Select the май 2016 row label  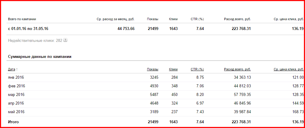click(x=16, y=112)
